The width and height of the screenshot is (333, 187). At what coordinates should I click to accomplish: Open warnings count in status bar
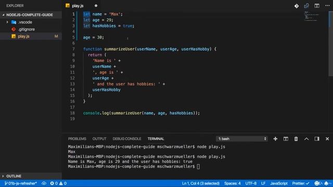tap(63, 183)
